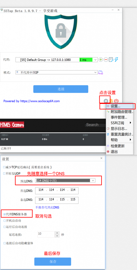Click the 8.27 M traffic value
The width and height of the screenshot is (137, 270).
pos(4,139)
